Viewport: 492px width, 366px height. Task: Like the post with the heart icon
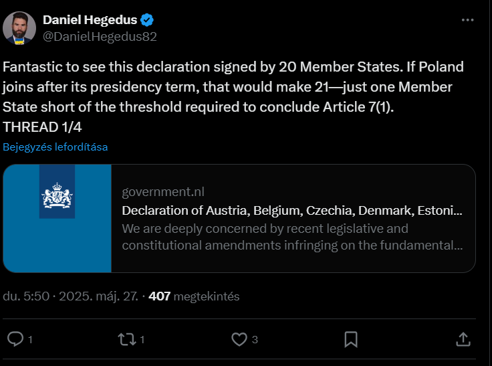tap(239, 339)
